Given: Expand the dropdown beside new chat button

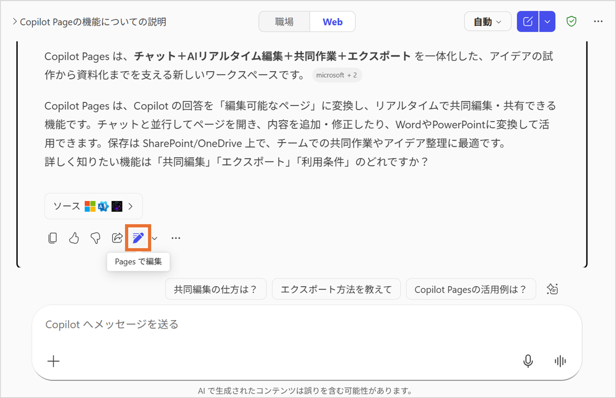Looking at the screenshot, I should [547, 22].
